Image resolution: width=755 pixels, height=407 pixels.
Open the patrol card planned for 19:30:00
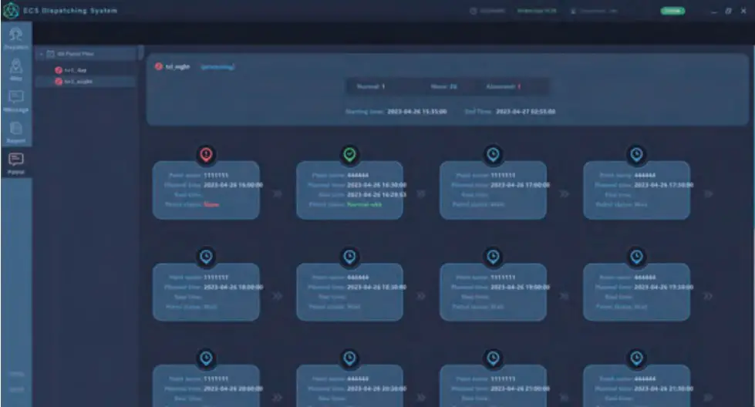click(x=636, y=292)
